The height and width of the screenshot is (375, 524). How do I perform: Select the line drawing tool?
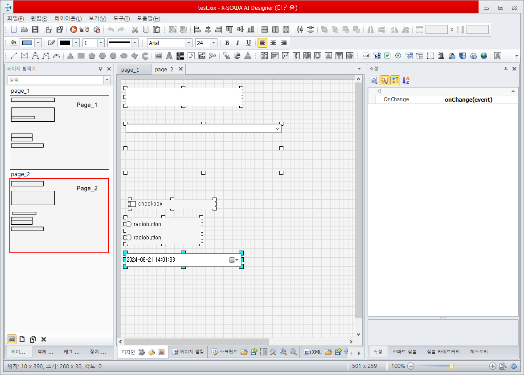[x=14, y=56]
